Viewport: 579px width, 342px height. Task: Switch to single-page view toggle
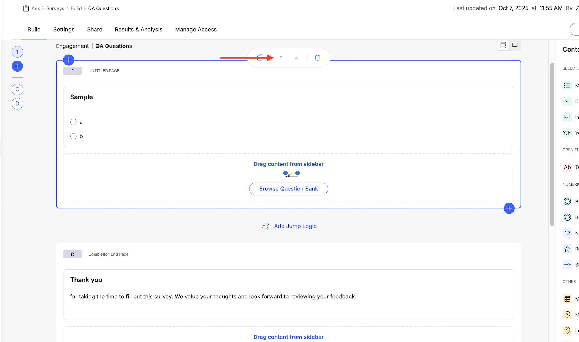click(515, 45)
